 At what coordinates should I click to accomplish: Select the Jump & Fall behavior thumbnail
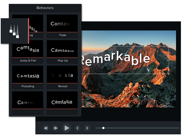[x=28, y=49]
